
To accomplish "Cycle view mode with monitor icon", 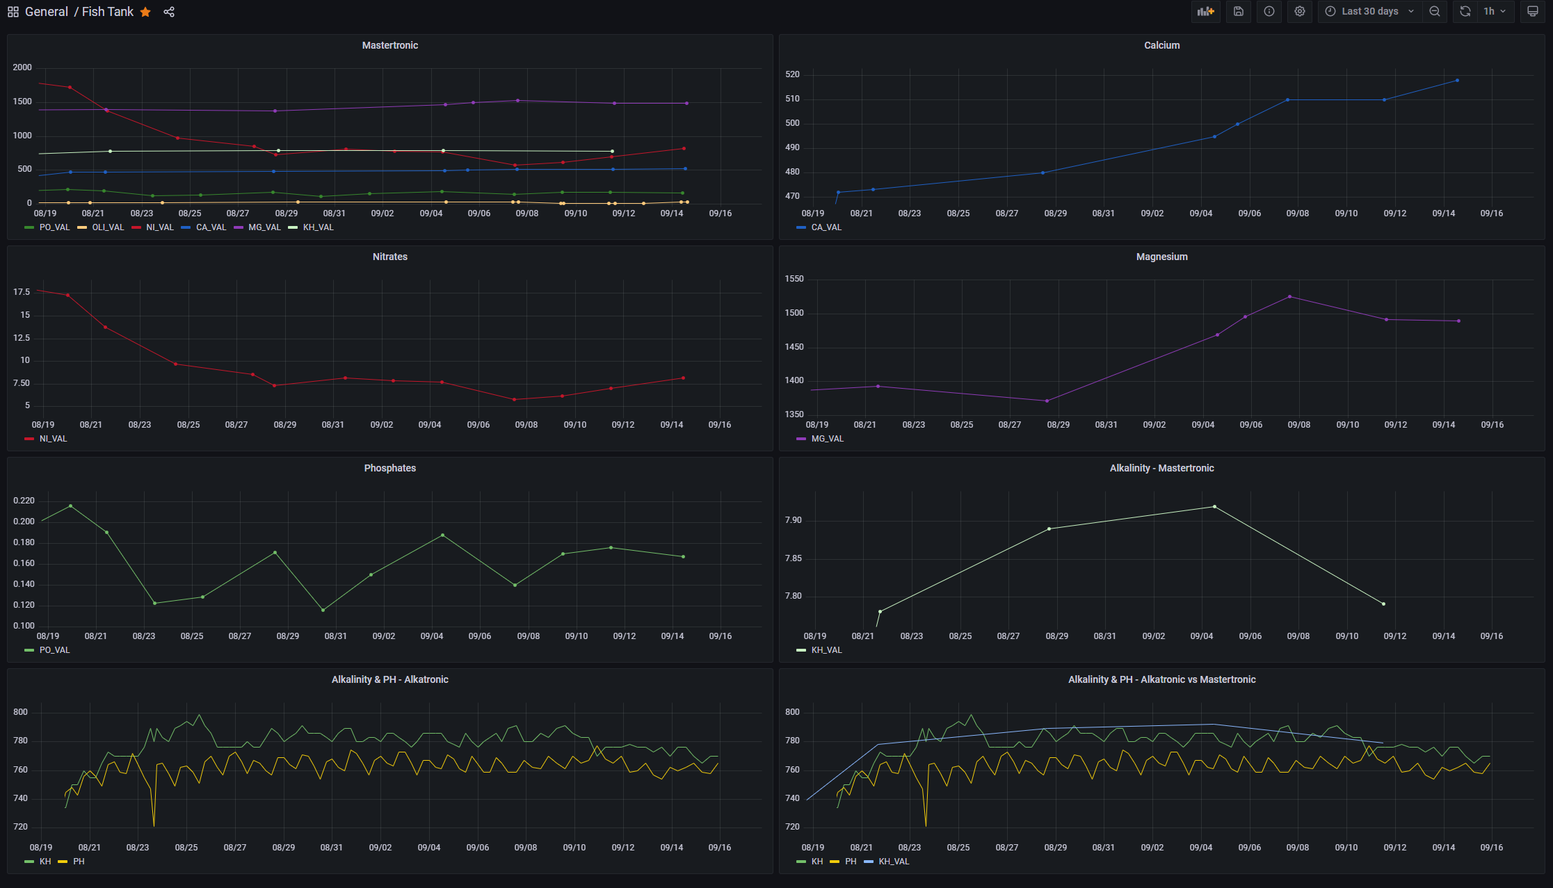I will [x=1533, y=11].
